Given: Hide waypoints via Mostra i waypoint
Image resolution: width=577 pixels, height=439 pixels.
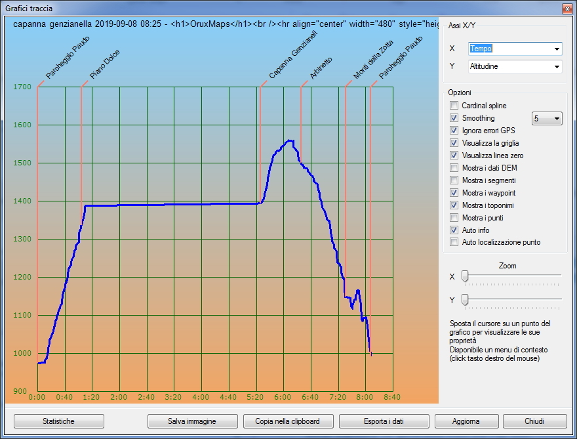Looking at the screenshot, I should coord(454,193).
